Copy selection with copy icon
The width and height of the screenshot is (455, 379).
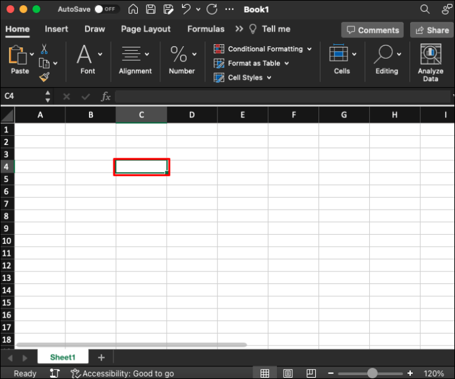pos(44,63)
